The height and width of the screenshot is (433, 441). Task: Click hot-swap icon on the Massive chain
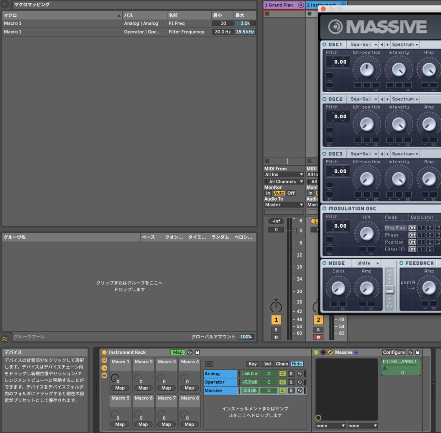299,390
